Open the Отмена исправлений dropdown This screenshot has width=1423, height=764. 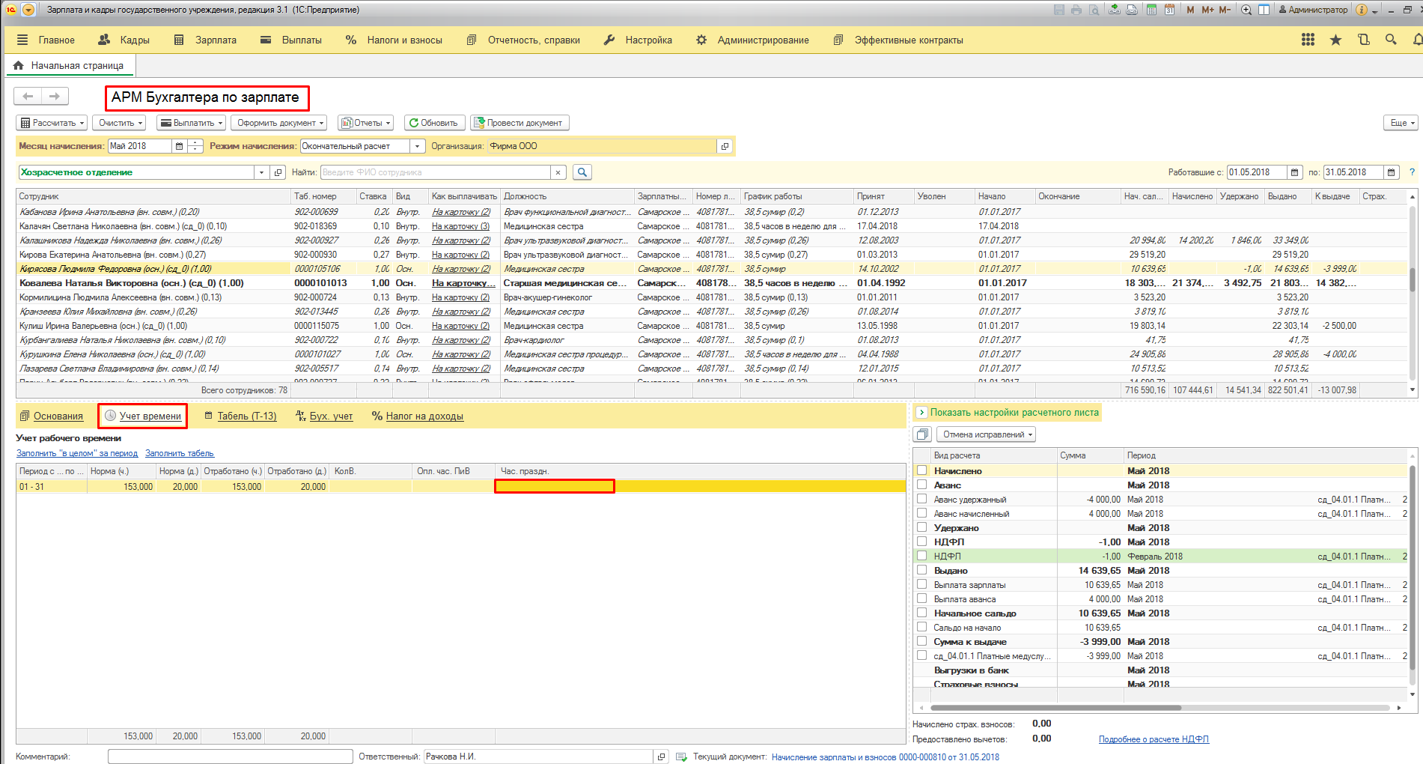988,434
